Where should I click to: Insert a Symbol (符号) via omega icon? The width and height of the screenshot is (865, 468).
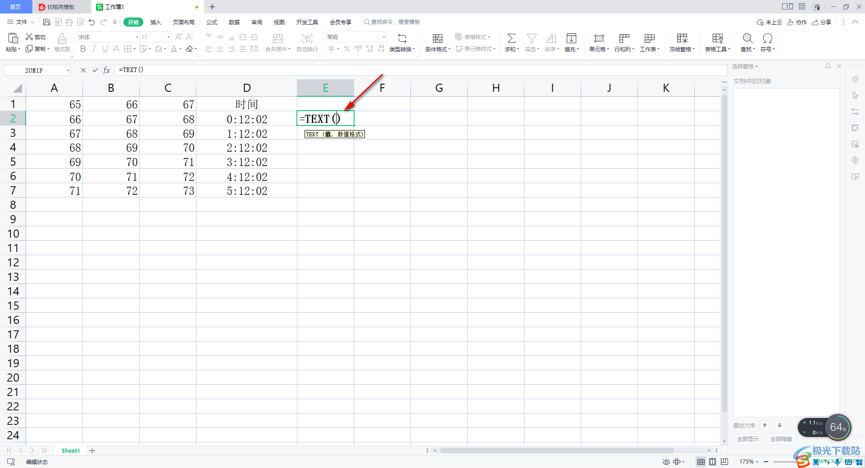coord(768,38)
